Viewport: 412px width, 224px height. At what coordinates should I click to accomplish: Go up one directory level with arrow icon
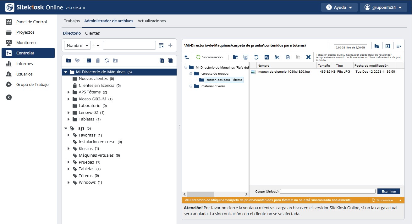coord(187,57)
